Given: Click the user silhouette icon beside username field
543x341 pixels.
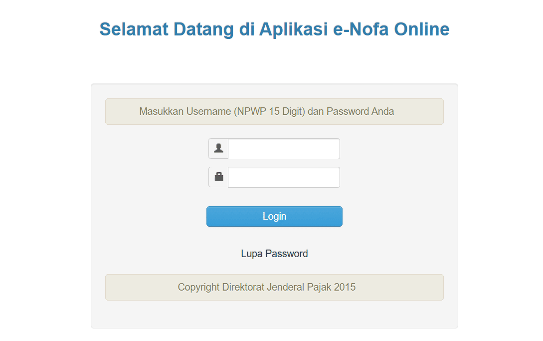Looking at the screenshot, I should click(x=218, y=148).
